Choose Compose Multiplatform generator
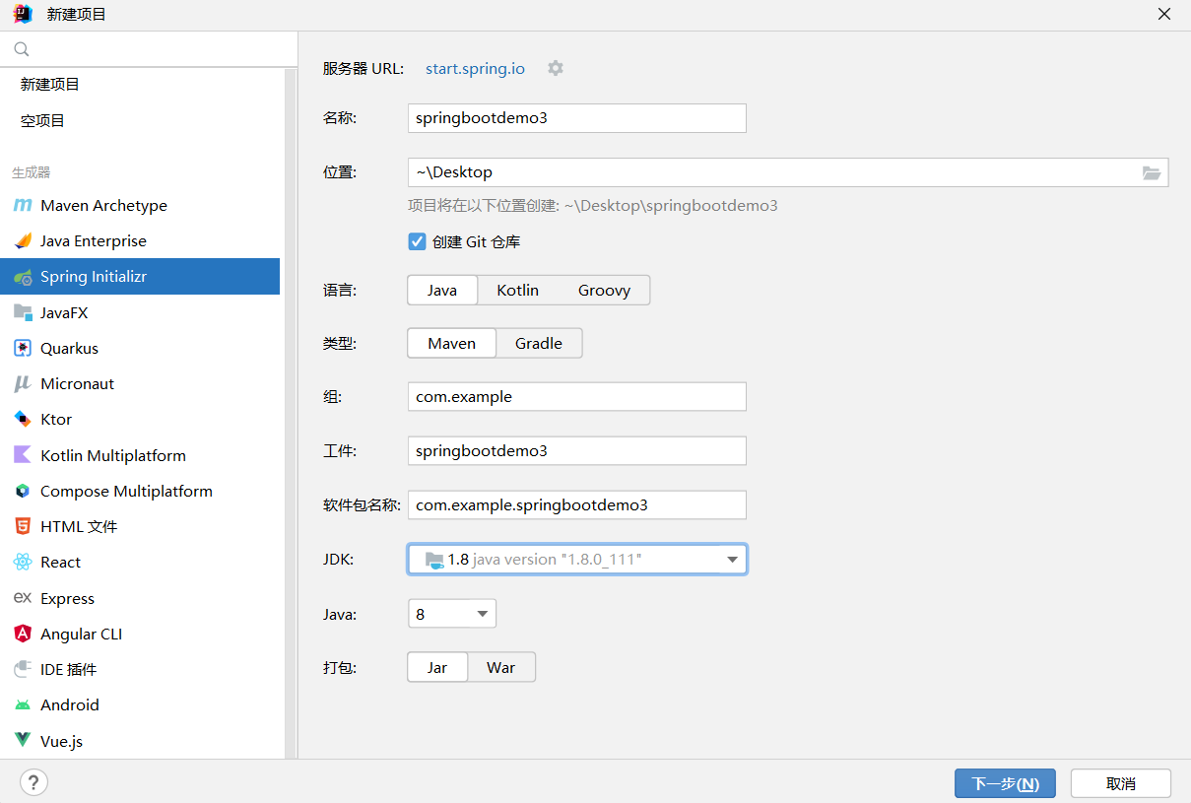Screen dimensions: 1191x803 click(126, 491)
